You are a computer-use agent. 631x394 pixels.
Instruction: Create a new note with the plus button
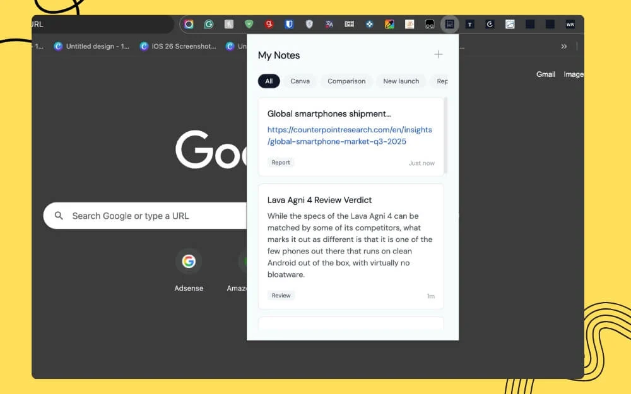coord(439,54)
